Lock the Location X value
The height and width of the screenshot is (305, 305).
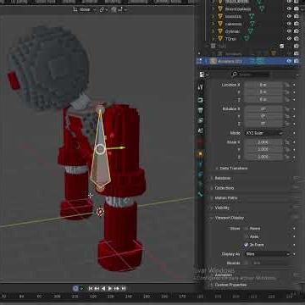287,85
